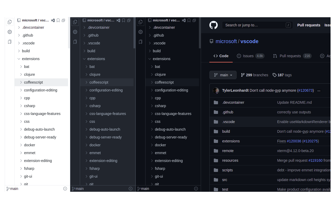Click main branch indicator in black panel footer
This screenshot has width=335, height=209.
click(x=143, y=189)
